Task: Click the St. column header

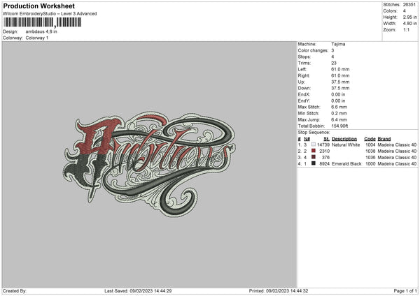Action: click(326, 138)
